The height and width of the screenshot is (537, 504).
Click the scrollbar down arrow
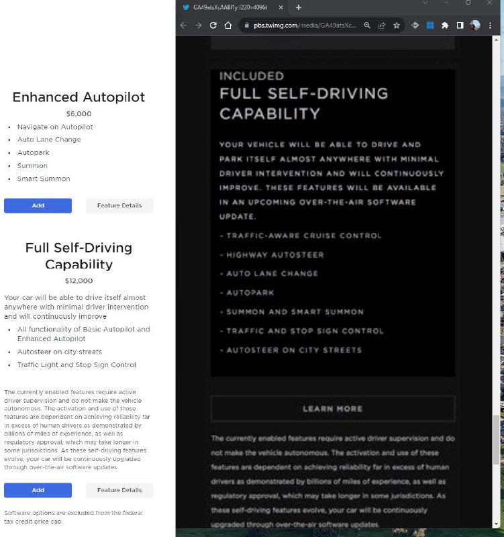496,524
